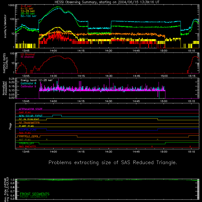Click the 14:45 tick label under particle rates plot
The height and width of the screenshot is (202, 202).
coord(136,76)
